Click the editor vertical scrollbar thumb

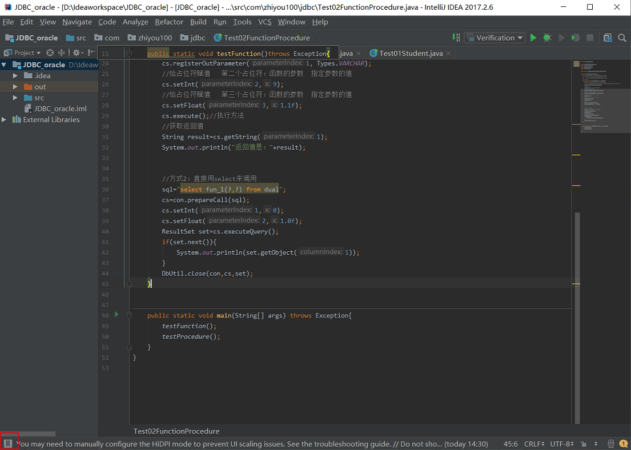pyautogui.click(x=577, y=318)
